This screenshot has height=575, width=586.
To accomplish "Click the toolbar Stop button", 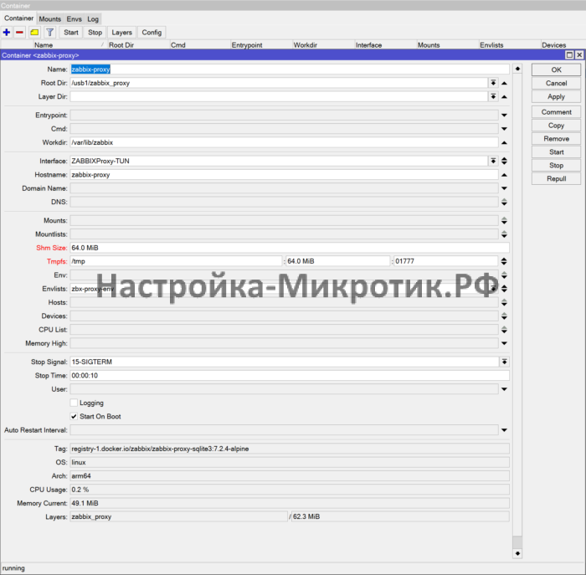I will (95, 33).
